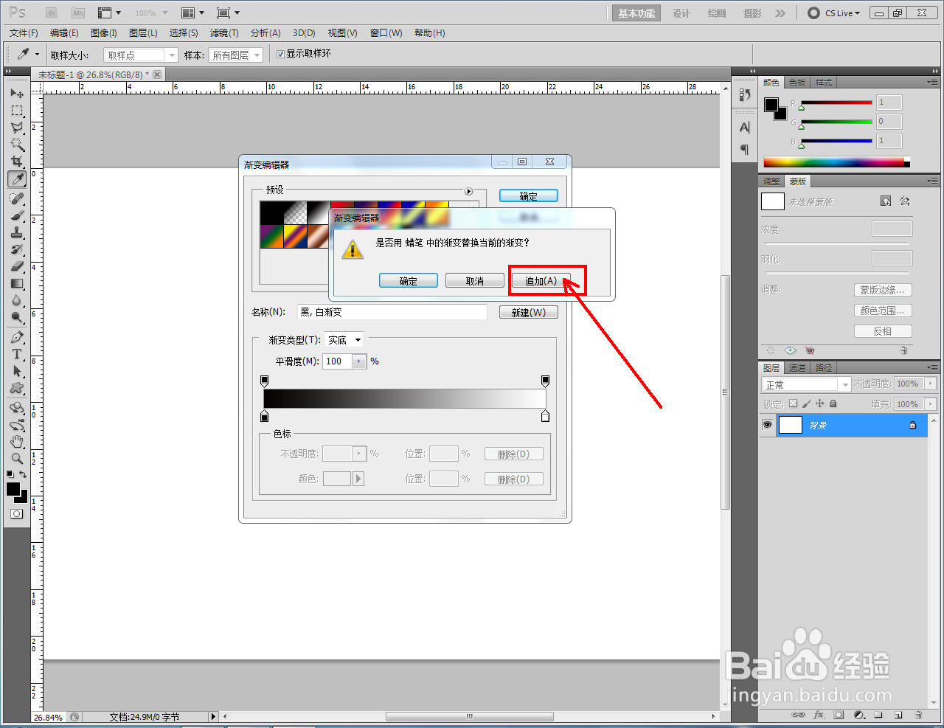
Task: Open the History panel icon
Action: coord(744,94)
